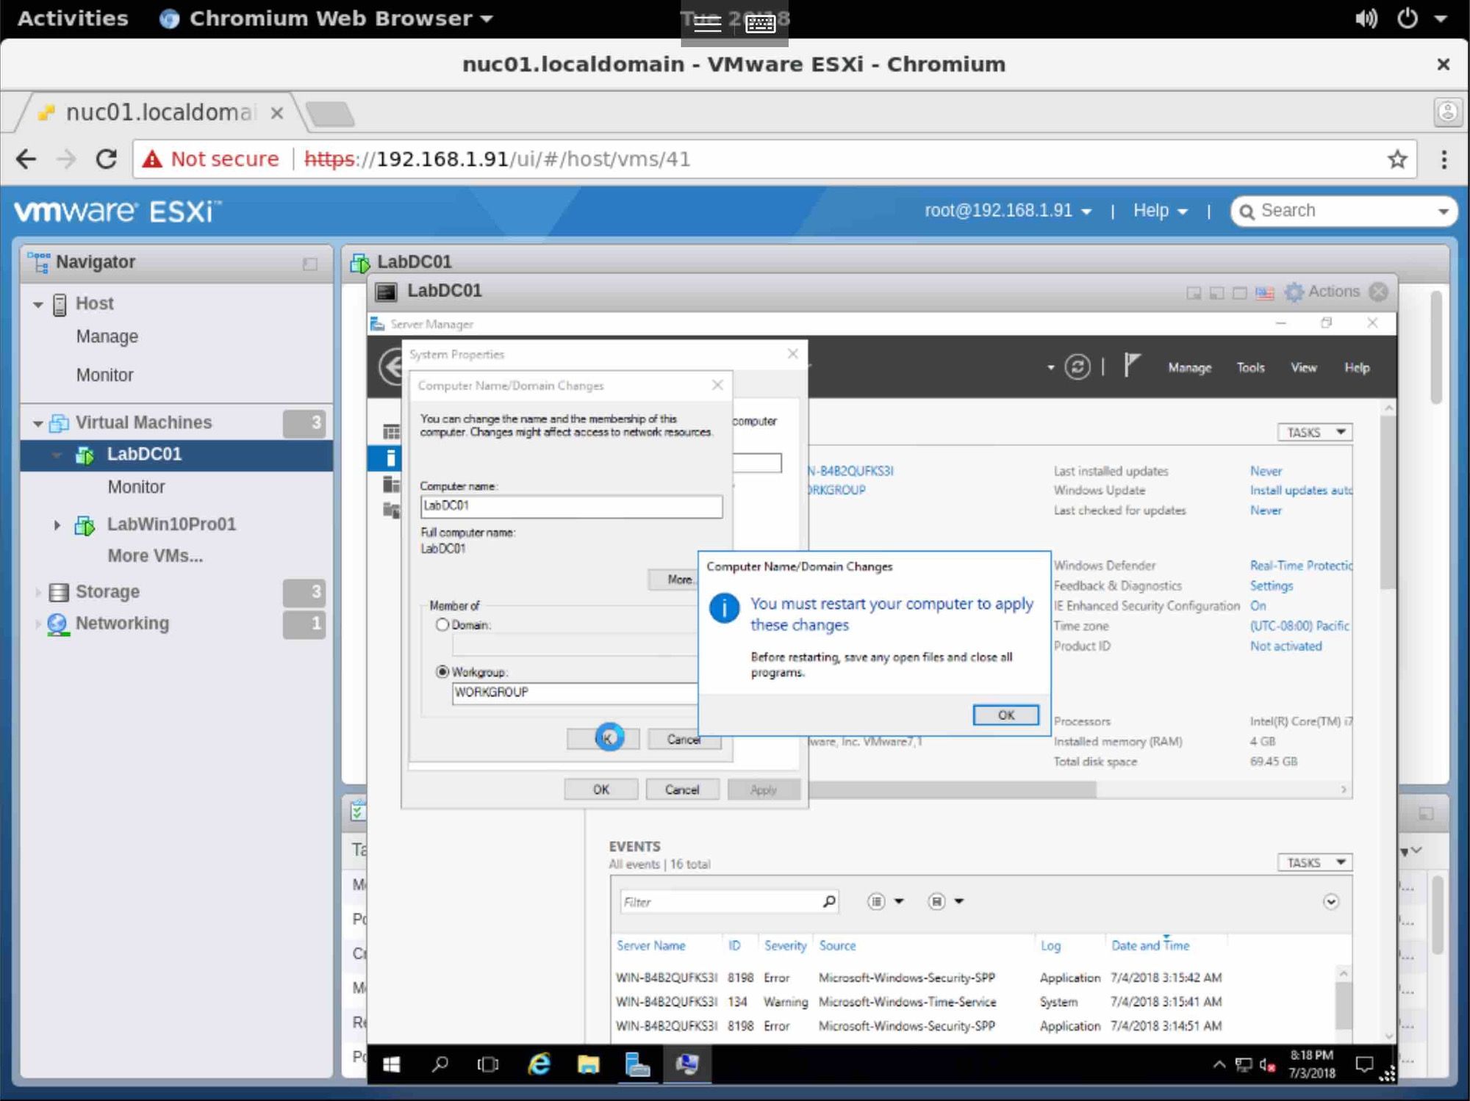Open Server Manager View menu
This screenshot has height=1101, width=1470.
pyautogui.click(x=1303, y=367)
